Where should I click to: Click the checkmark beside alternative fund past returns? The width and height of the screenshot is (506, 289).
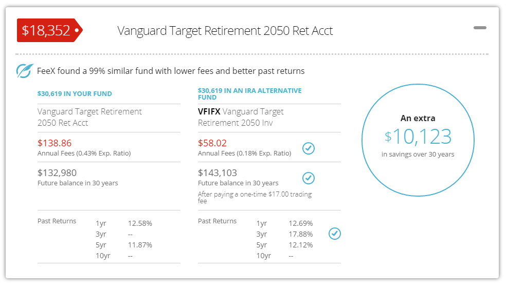(335, 234)
